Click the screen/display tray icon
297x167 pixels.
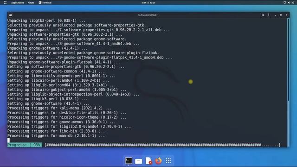click(284, 3)
